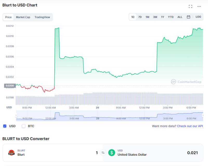
Task: Select the 3M time range
Action: [155, 17]
